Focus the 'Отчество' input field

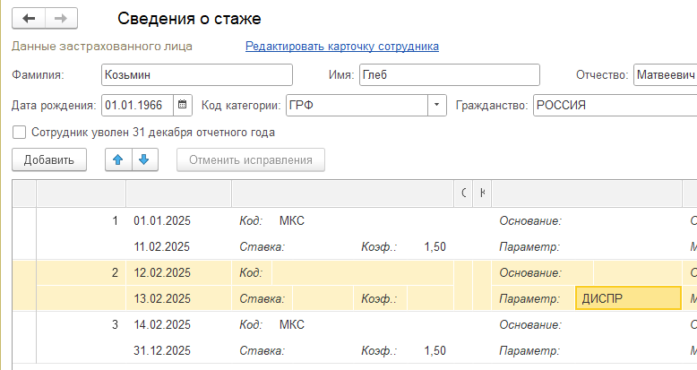[x=664, y=75]
